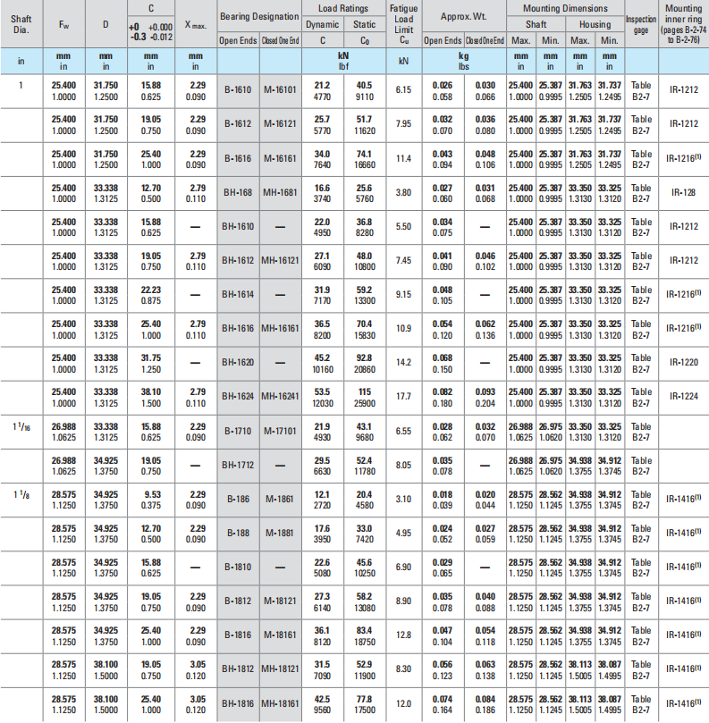Select the B-1810 open ends bearing
Screen dimensions: 709x723
(237, 566)
